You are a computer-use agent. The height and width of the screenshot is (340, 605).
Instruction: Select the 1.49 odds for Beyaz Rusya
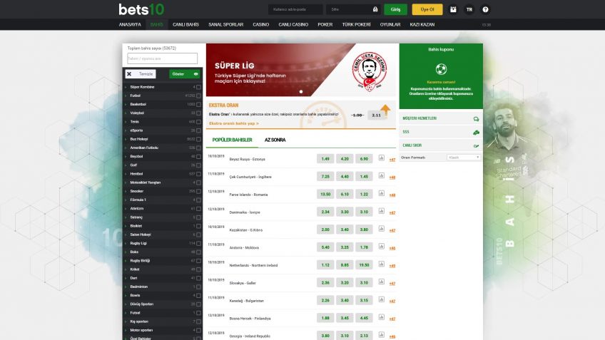pyautogui.click(x=325, y=159)
